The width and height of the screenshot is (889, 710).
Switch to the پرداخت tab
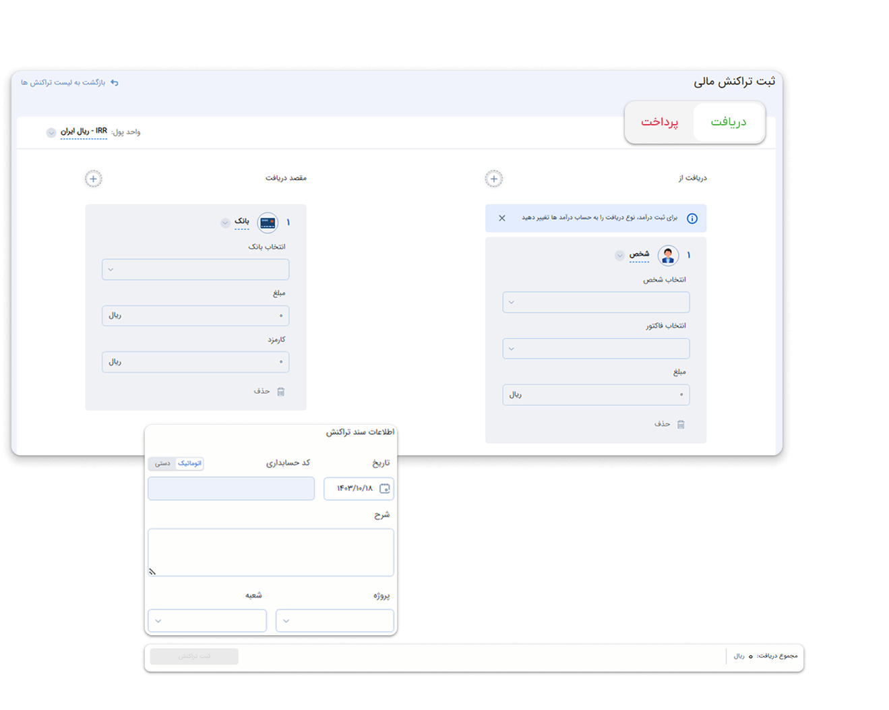659,122
